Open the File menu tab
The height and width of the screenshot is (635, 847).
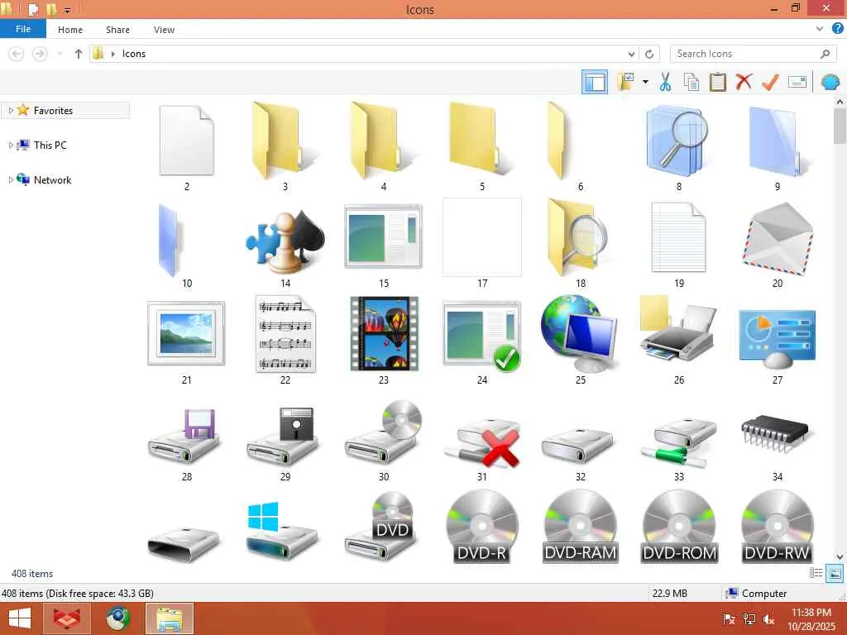pyautogui.click(x=23, y=29)
